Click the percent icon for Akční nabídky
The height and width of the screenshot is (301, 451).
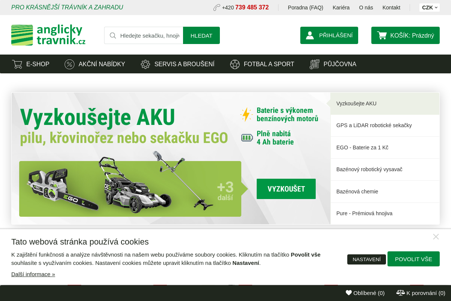pyautogui.click(x=70, y=64)
